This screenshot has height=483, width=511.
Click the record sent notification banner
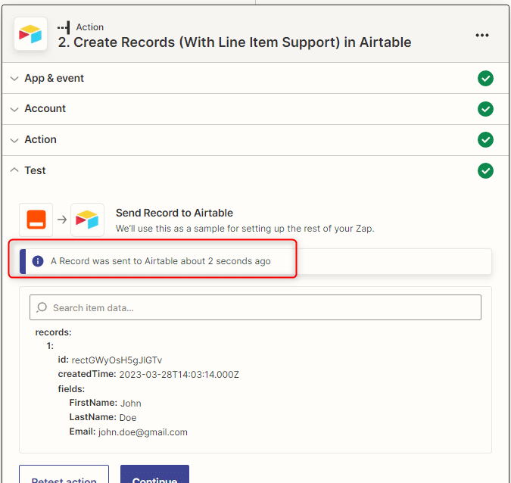[x=255, y=261]
